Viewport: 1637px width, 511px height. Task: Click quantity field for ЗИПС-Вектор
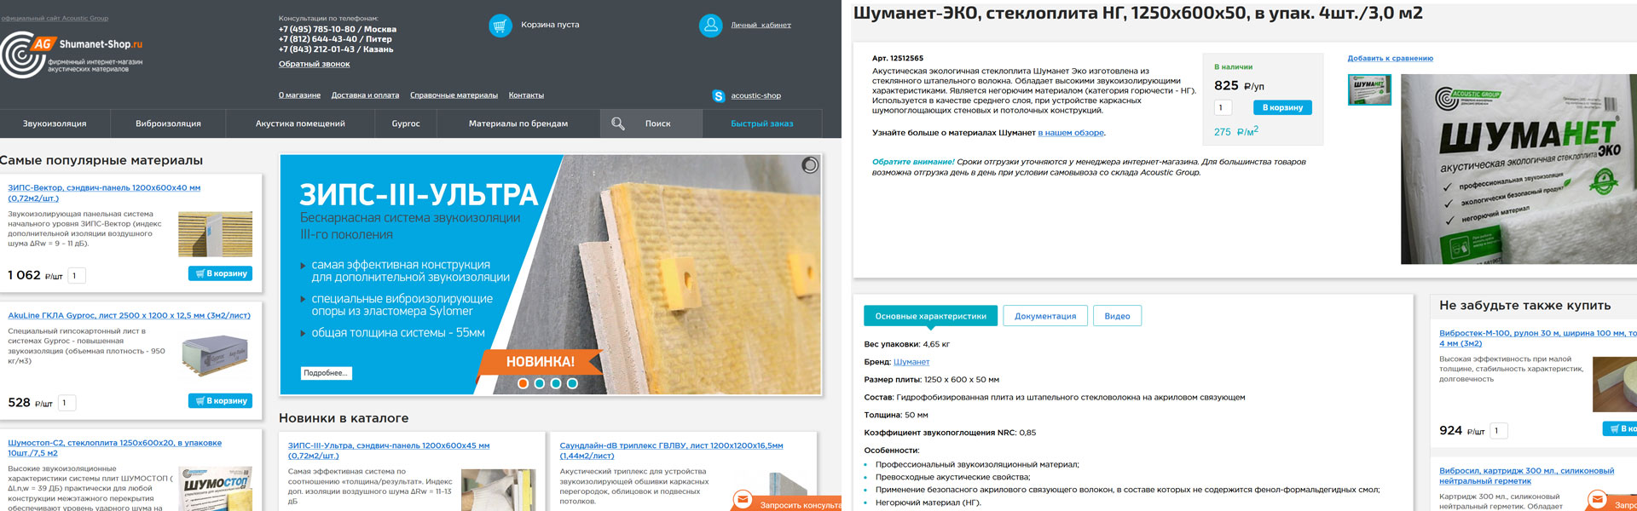click(x=78, y=276)
